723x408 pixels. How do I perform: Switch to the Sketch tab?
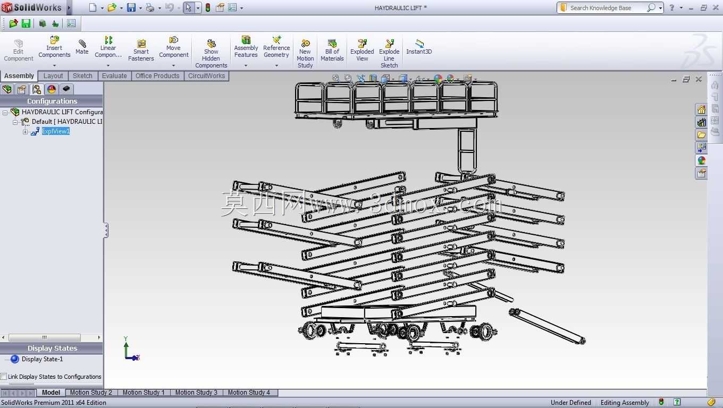82,76
